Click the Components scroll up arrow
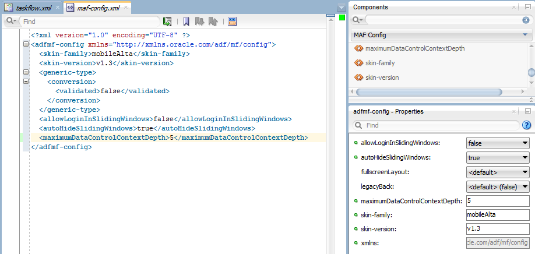This screenshot has height=254, width=535. (531, 47)
